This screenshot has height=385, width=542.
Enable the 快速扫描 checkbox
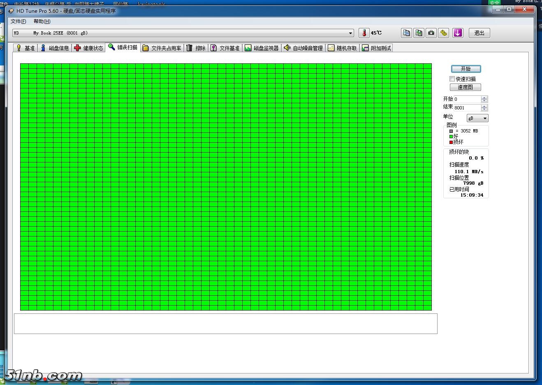[x=452, y=79]
